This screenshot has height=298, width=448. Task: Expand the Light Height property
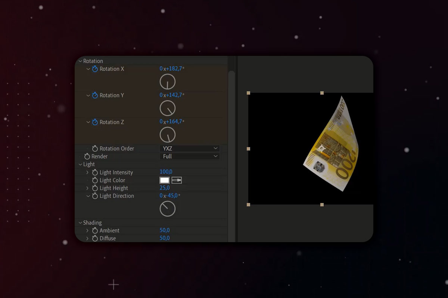click(88, 188)
